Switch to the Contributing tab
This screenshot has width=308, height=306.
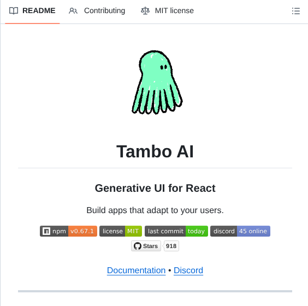[97, 11]
